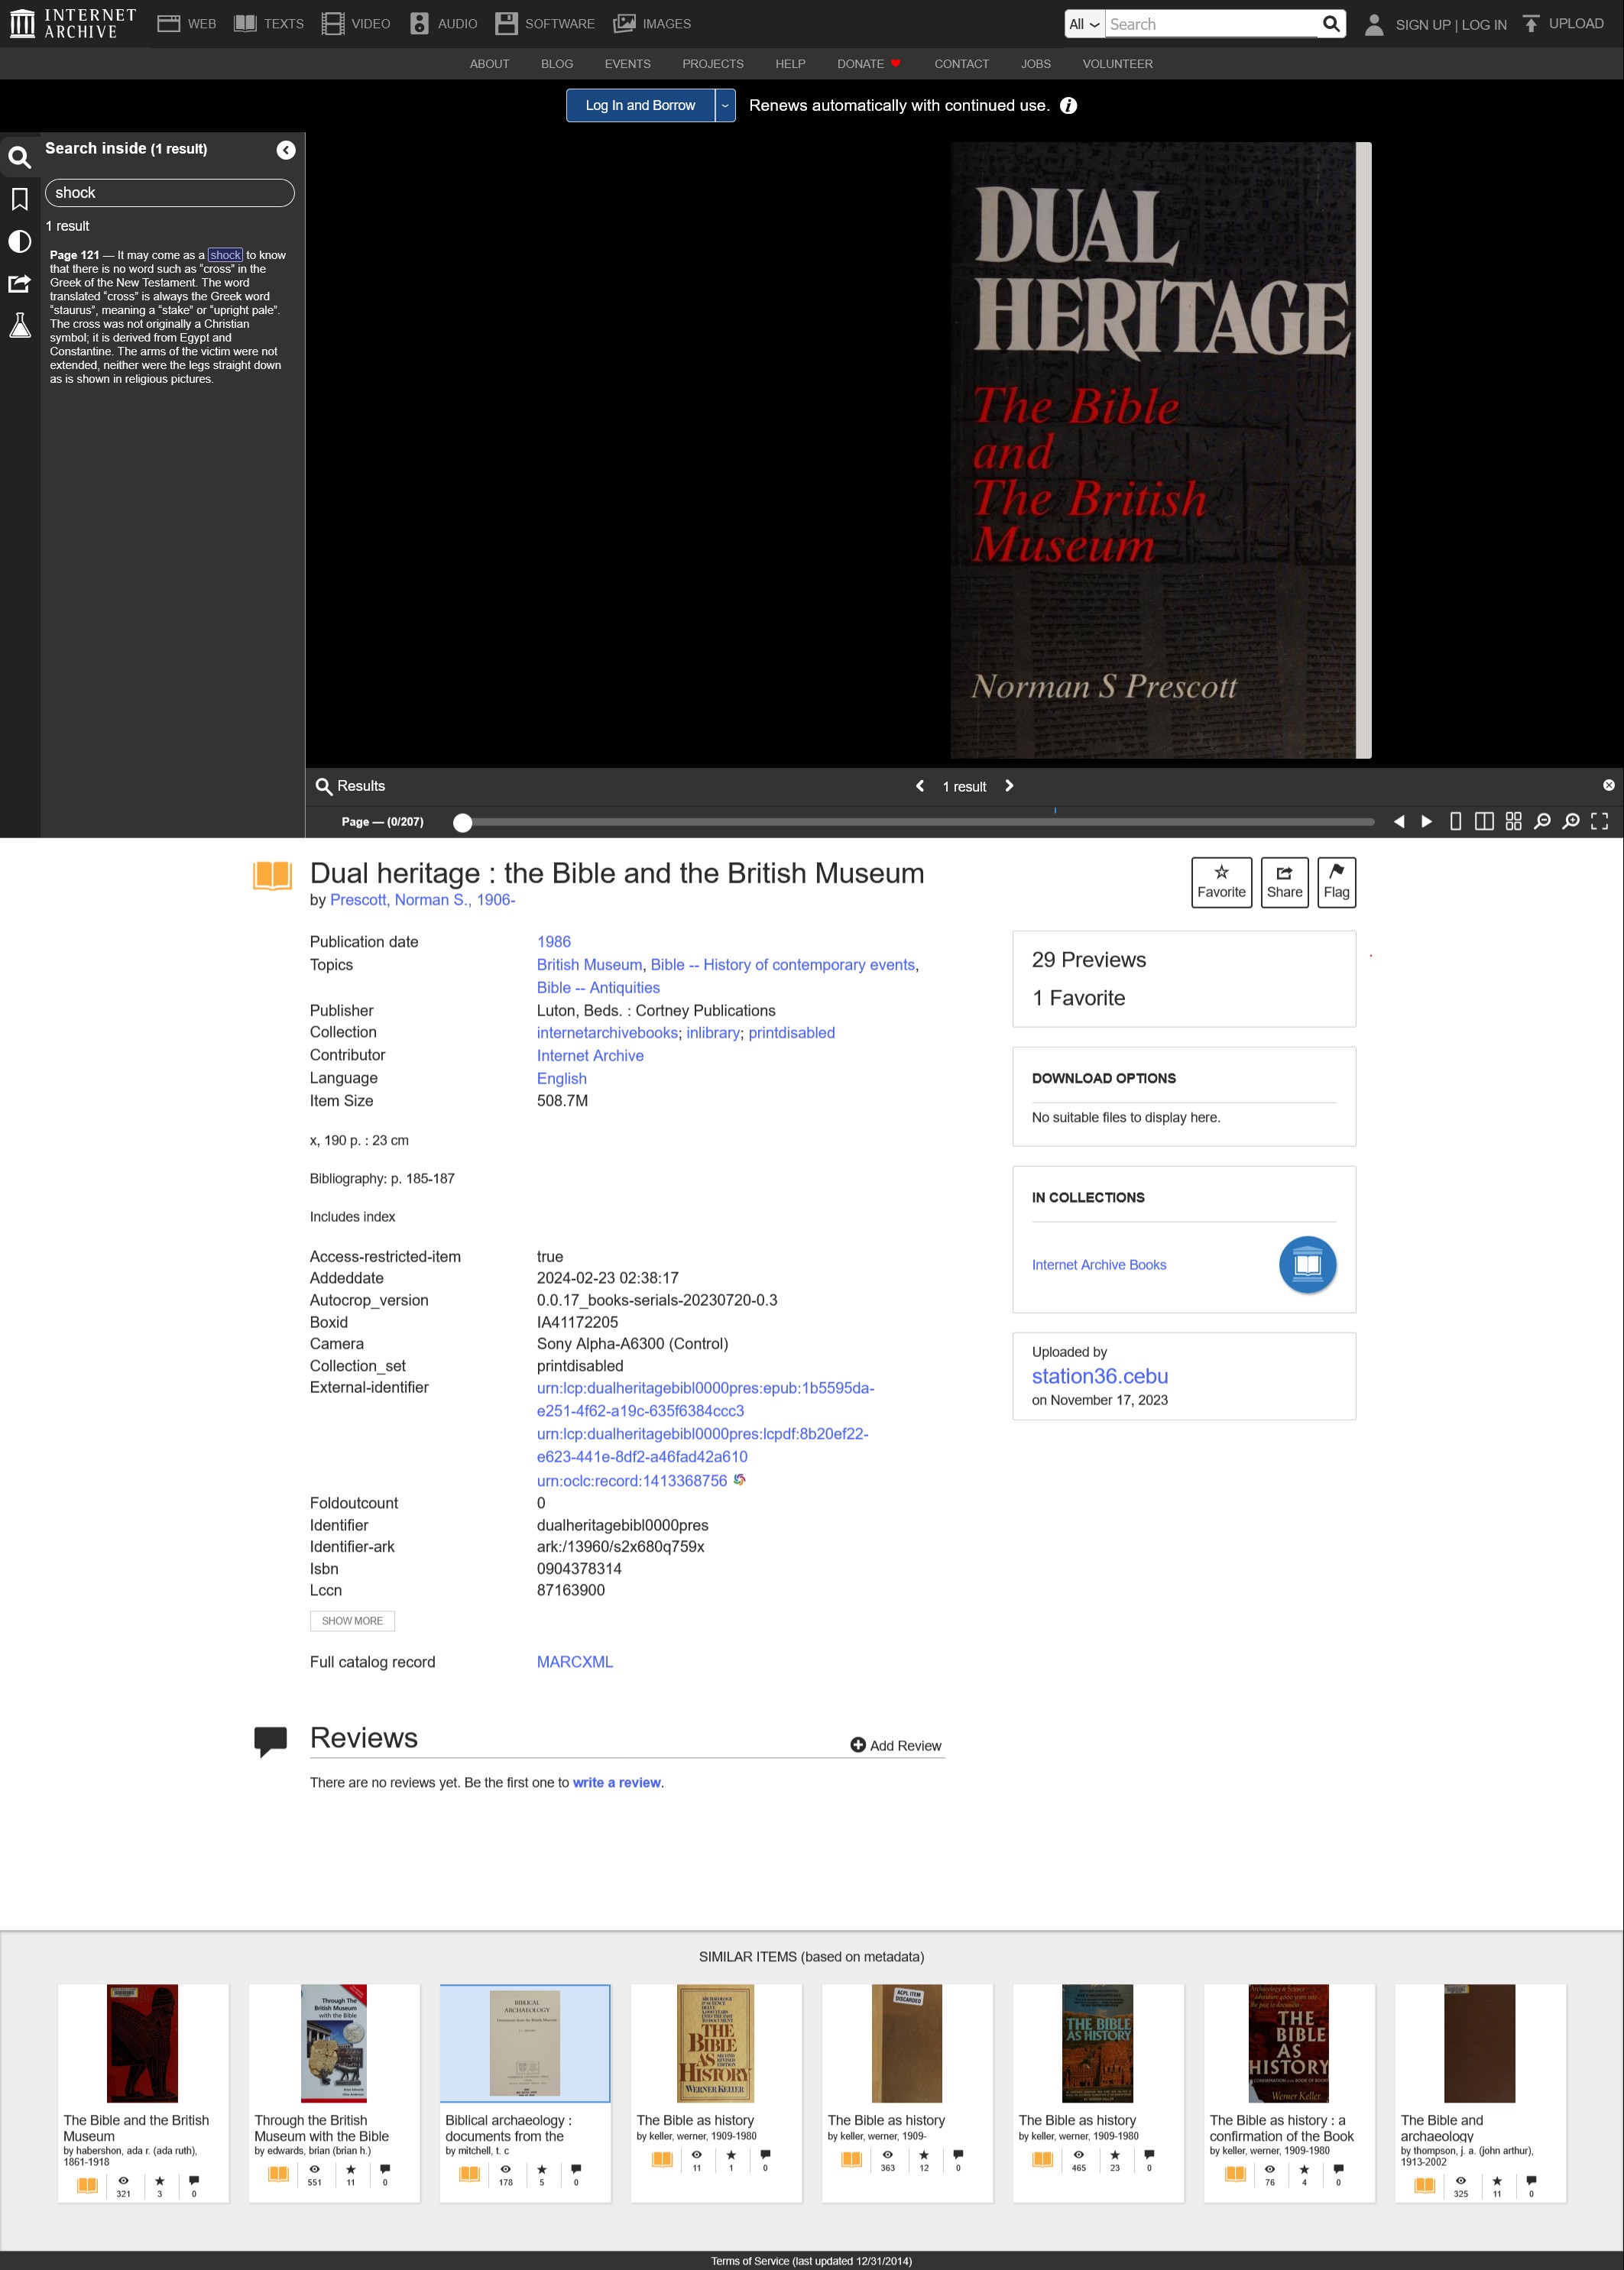Image resolution: width=1624 pixels, height=2270 pixels.
Task: Open the VIDEO media section
Action: (x=356, y=24)
